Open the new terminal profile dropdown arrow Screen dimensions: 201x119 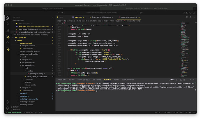(178, 80)
